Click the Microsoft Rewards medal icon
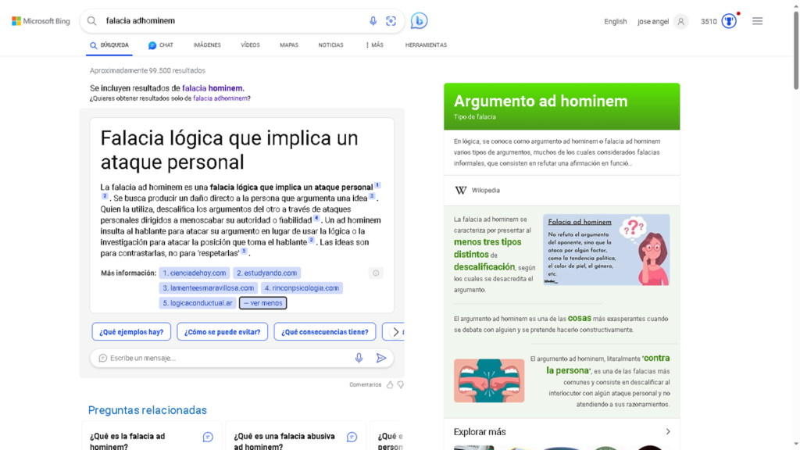Viewport: 800px width, 450px height. (729, 21)
